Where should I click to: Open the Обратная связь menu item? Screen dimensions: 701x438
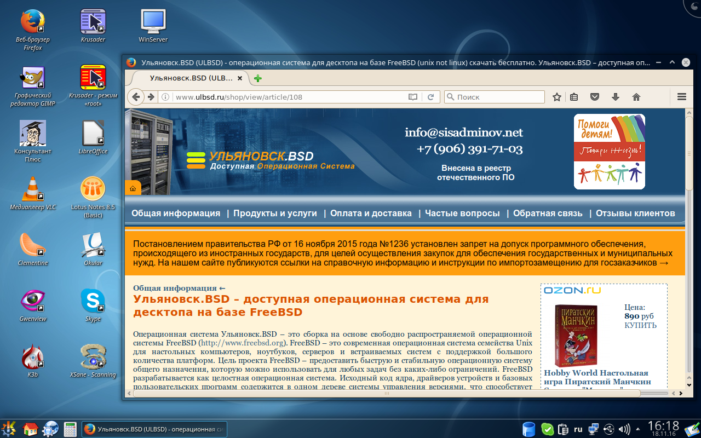coord(548,214)
